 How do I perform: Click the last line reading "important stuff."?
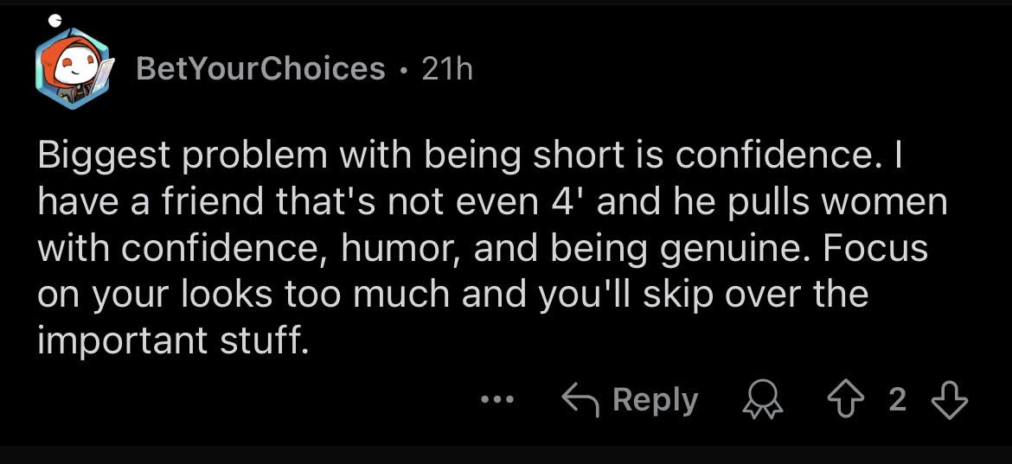170,340
